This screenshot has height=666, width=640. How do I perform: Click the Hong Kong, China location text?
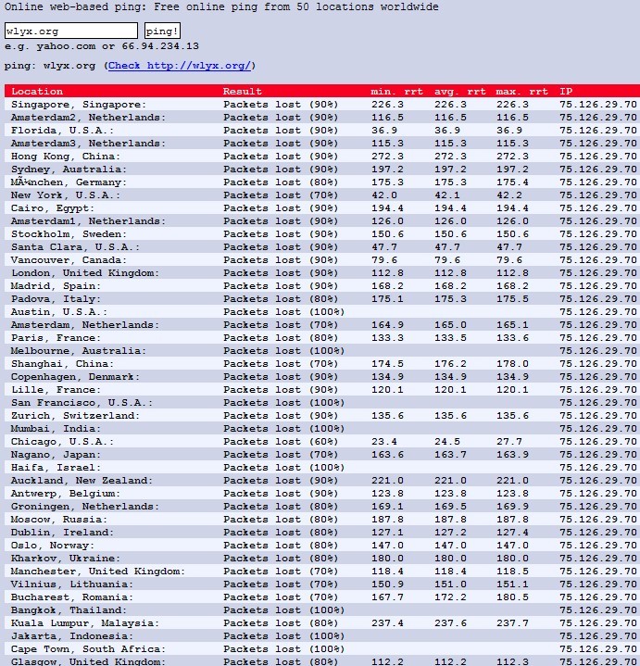pyautogui.click(x=66, y=157)
